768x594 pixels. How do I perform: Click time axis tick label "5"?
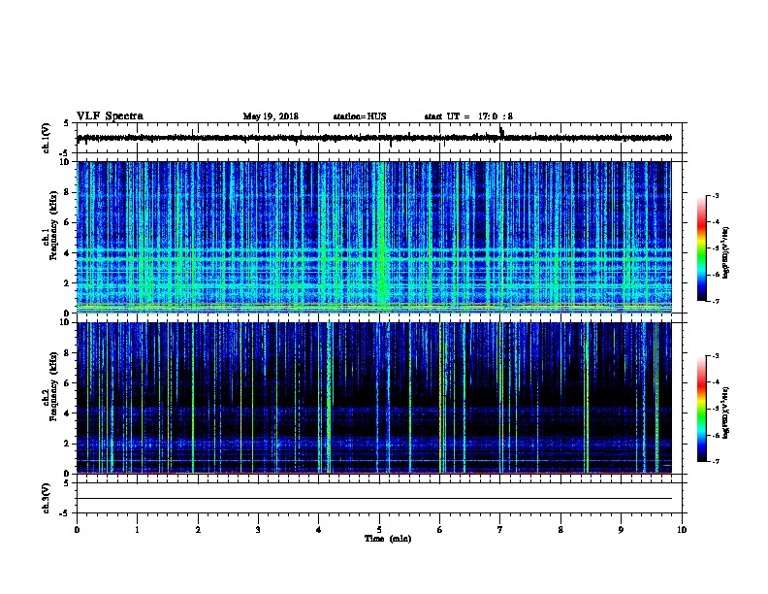pos(379,530)
